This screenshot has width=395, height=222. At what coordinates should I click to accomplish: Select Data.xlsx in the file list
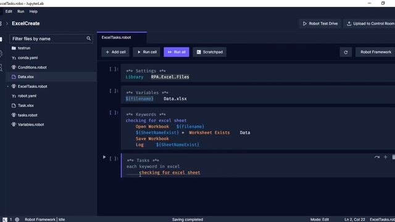(51, 76)
